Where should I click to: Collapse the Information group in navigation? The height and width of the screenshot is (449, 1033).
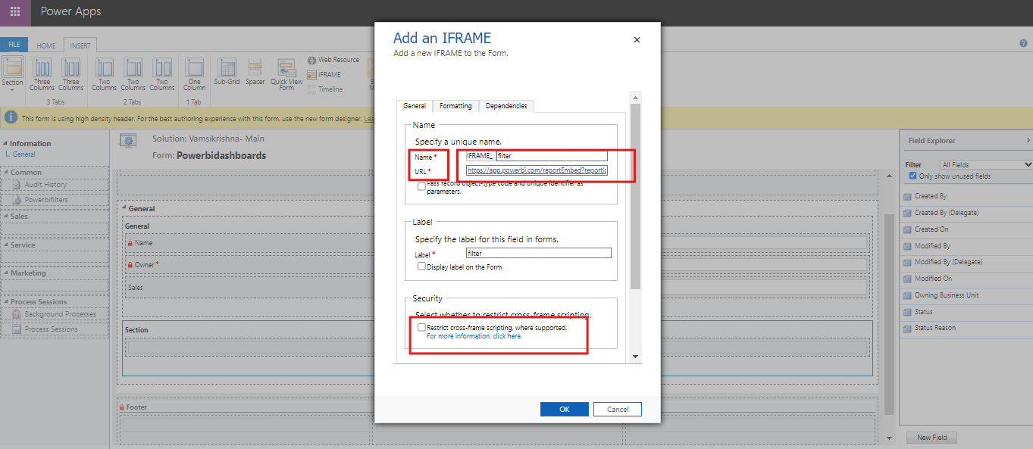(x=5, y=143)
